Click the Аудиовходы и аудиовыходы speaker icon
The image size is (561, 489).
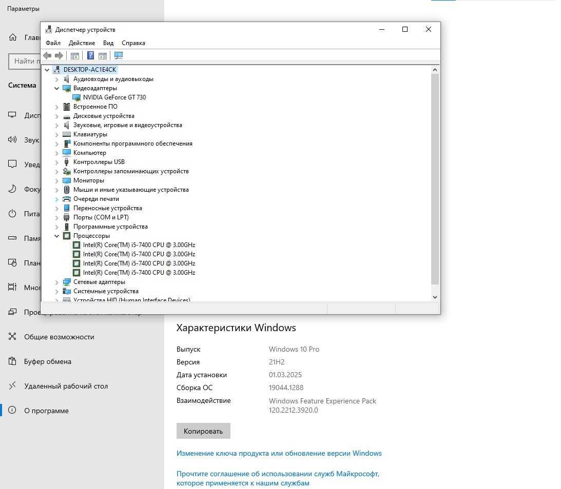[67, 79]
